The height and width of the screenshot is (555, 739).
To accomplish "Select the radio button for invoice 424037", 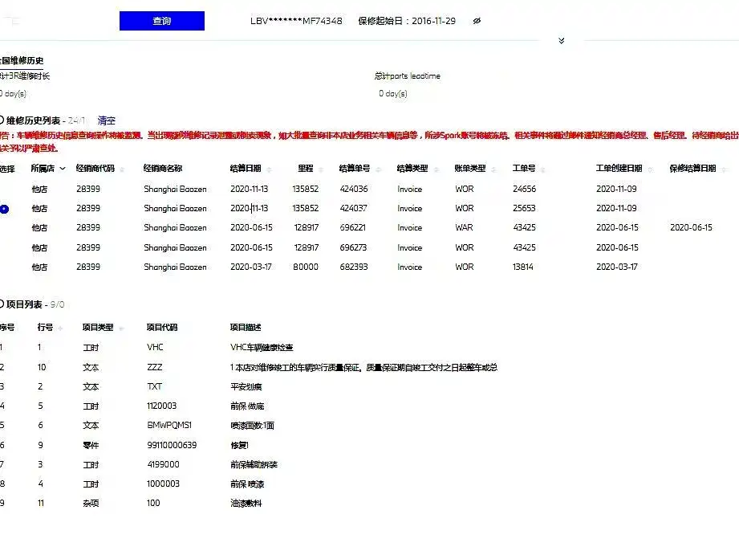I will pyautogui.click(x=4, y=209).
